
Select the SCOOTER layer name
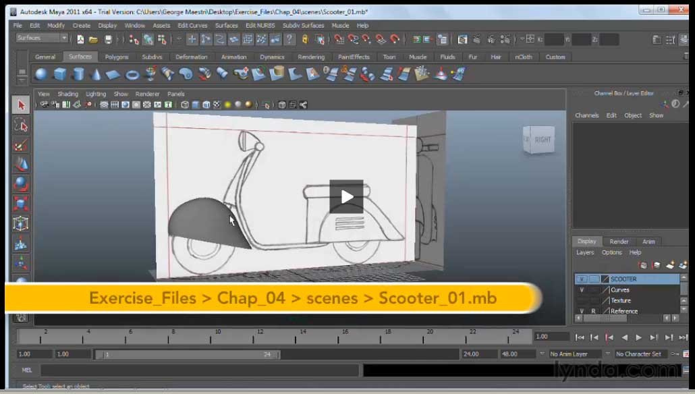click(x=623, y=279)
